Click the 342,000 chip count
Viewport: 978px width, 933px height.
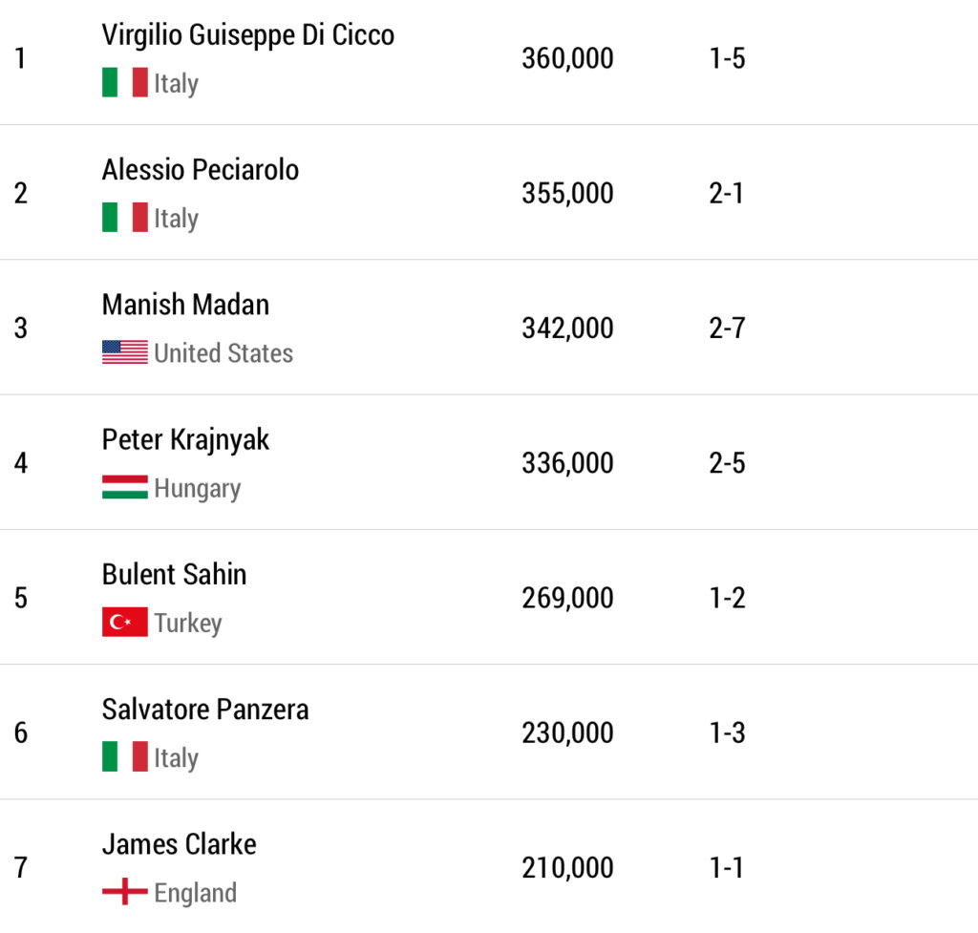(x=567, y=328)
